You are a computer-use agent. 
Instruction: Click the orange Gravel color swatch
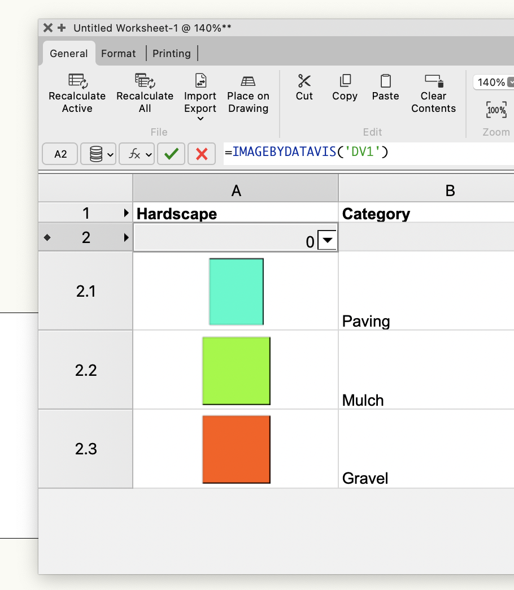(x=236, y=449)
